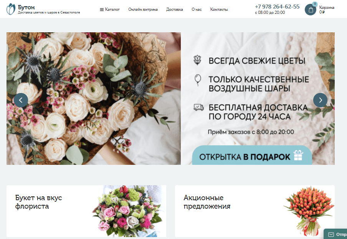This screenshot has height=239, width=347.
Task: Navigate to О нас section
Action: coord(197,10)
